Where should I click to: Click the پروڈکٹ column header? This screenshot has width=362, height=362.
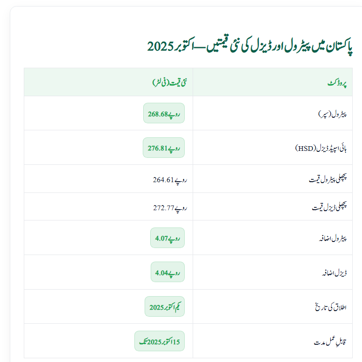(340, 83)
